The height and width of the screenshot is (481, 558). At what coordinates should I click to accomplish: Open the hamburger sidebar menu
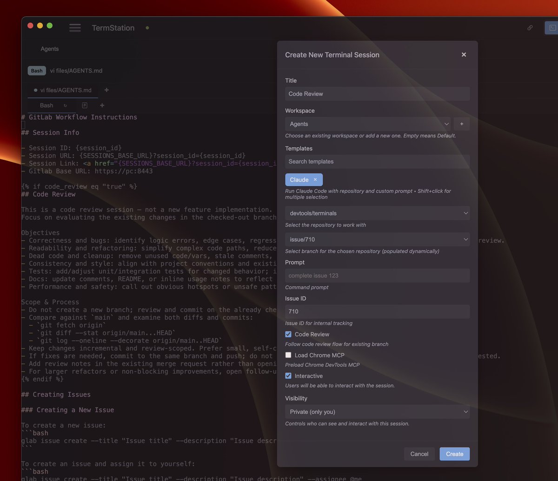(75, 28)
